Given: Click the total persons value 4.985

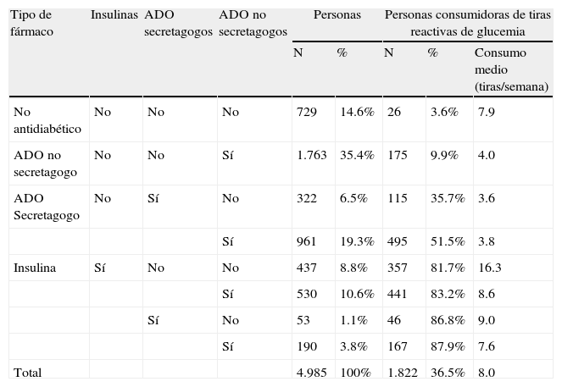Looking at the screenshot, I should (x=311, y=373).
